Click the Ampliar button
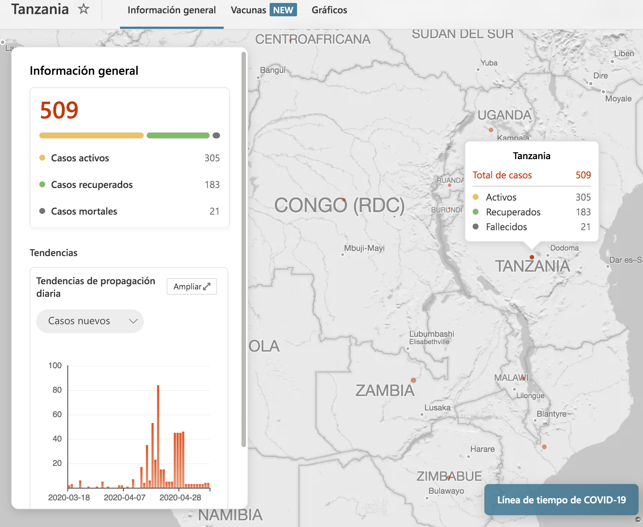Screen dimensions: 643x527 tap(191, 286)
